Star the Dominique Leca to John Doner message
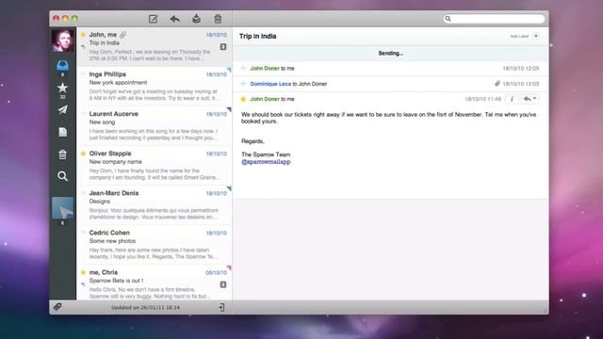This screenshot has height=339, width=603. coord(243,84)
